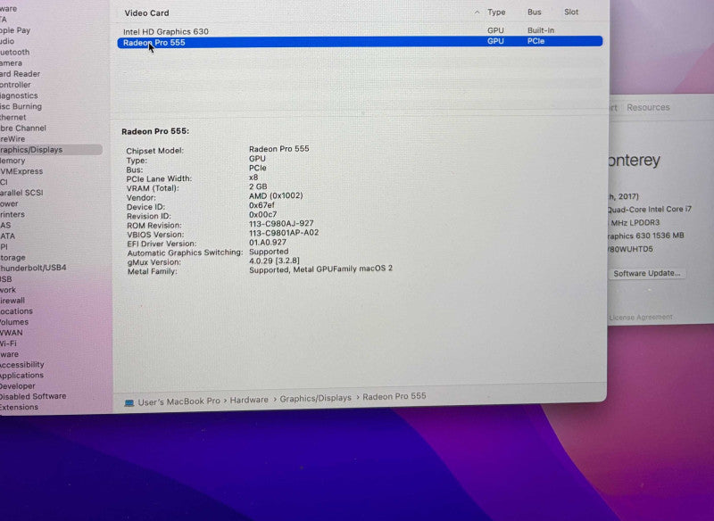Select Volumes in the sidebar

(x=14, y=322)
